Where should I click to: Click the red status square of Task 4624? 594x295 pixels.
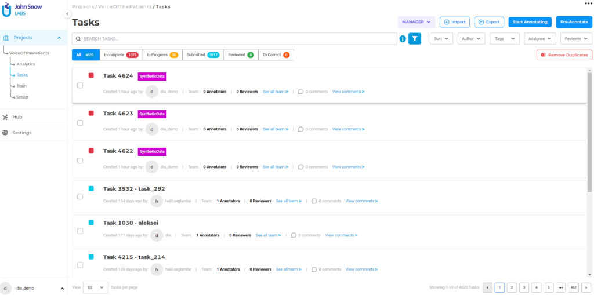(x=91, y=75)
